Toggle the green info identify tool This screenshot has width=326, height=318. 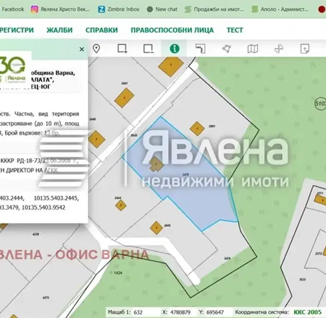point(174,49)
